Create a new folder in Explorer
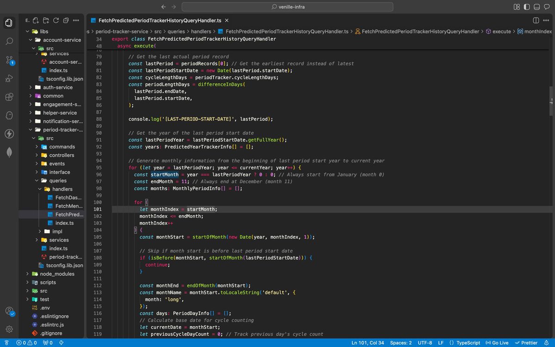The image size is (555, 347). click(x=46, y=20)
